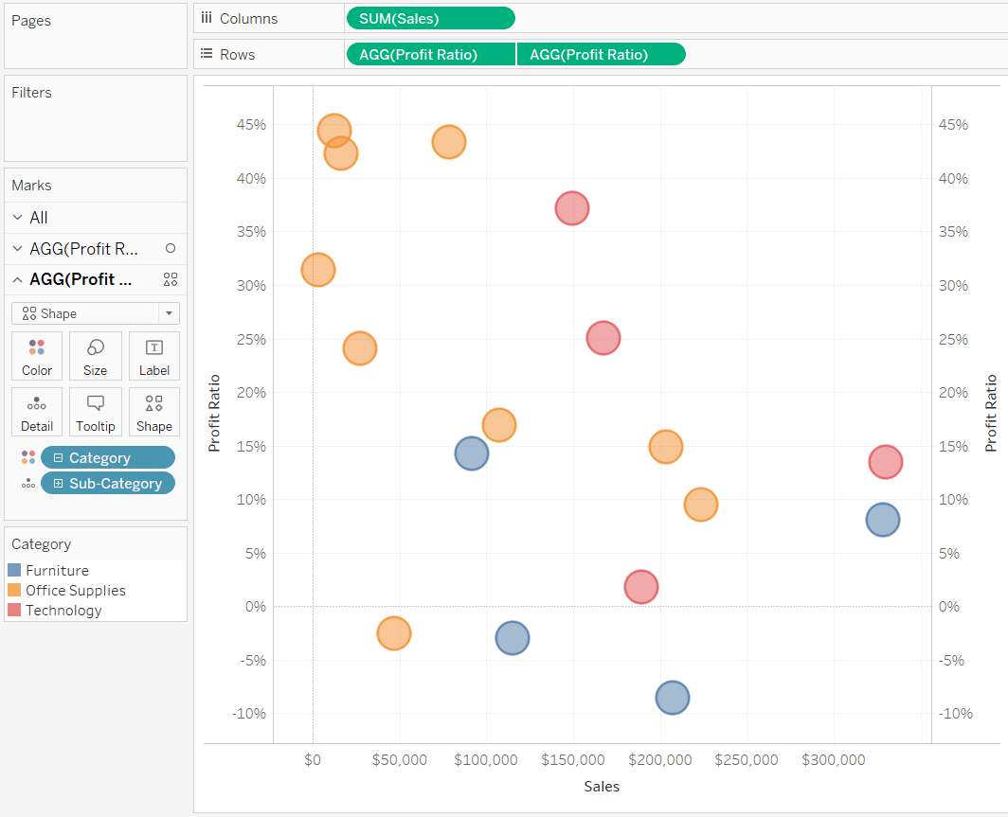This screenshot has width=1008, height=817.
Task: Click the shape indicator beside bold AGG(Profit...) card
Action: (171, 279)
